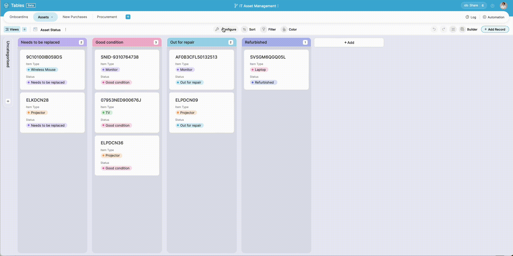
Task: Click the Add column button
Action: 349,42
